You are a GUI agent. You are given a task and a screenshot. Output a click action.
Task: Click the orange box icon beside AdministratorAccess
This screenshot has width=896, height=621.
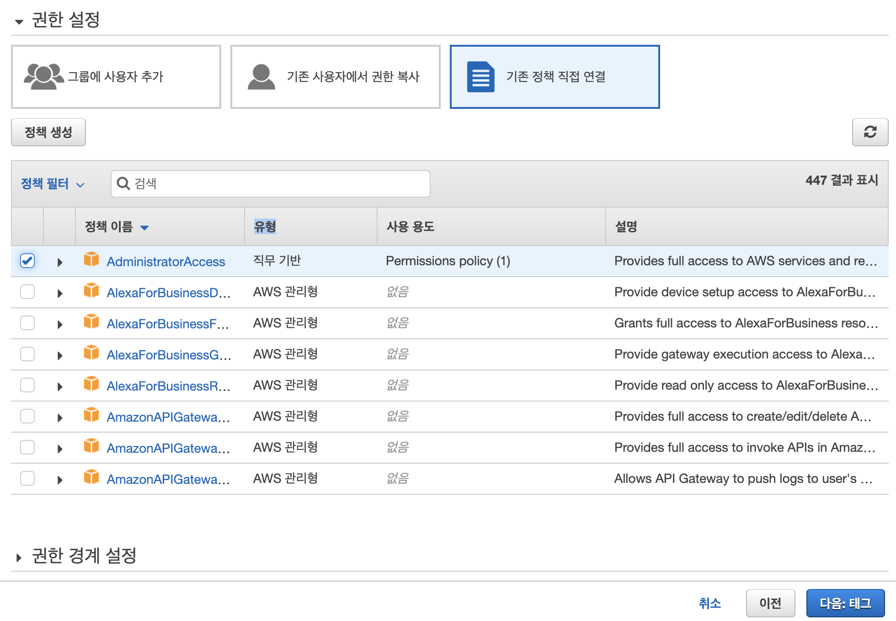tap(91, 259)
